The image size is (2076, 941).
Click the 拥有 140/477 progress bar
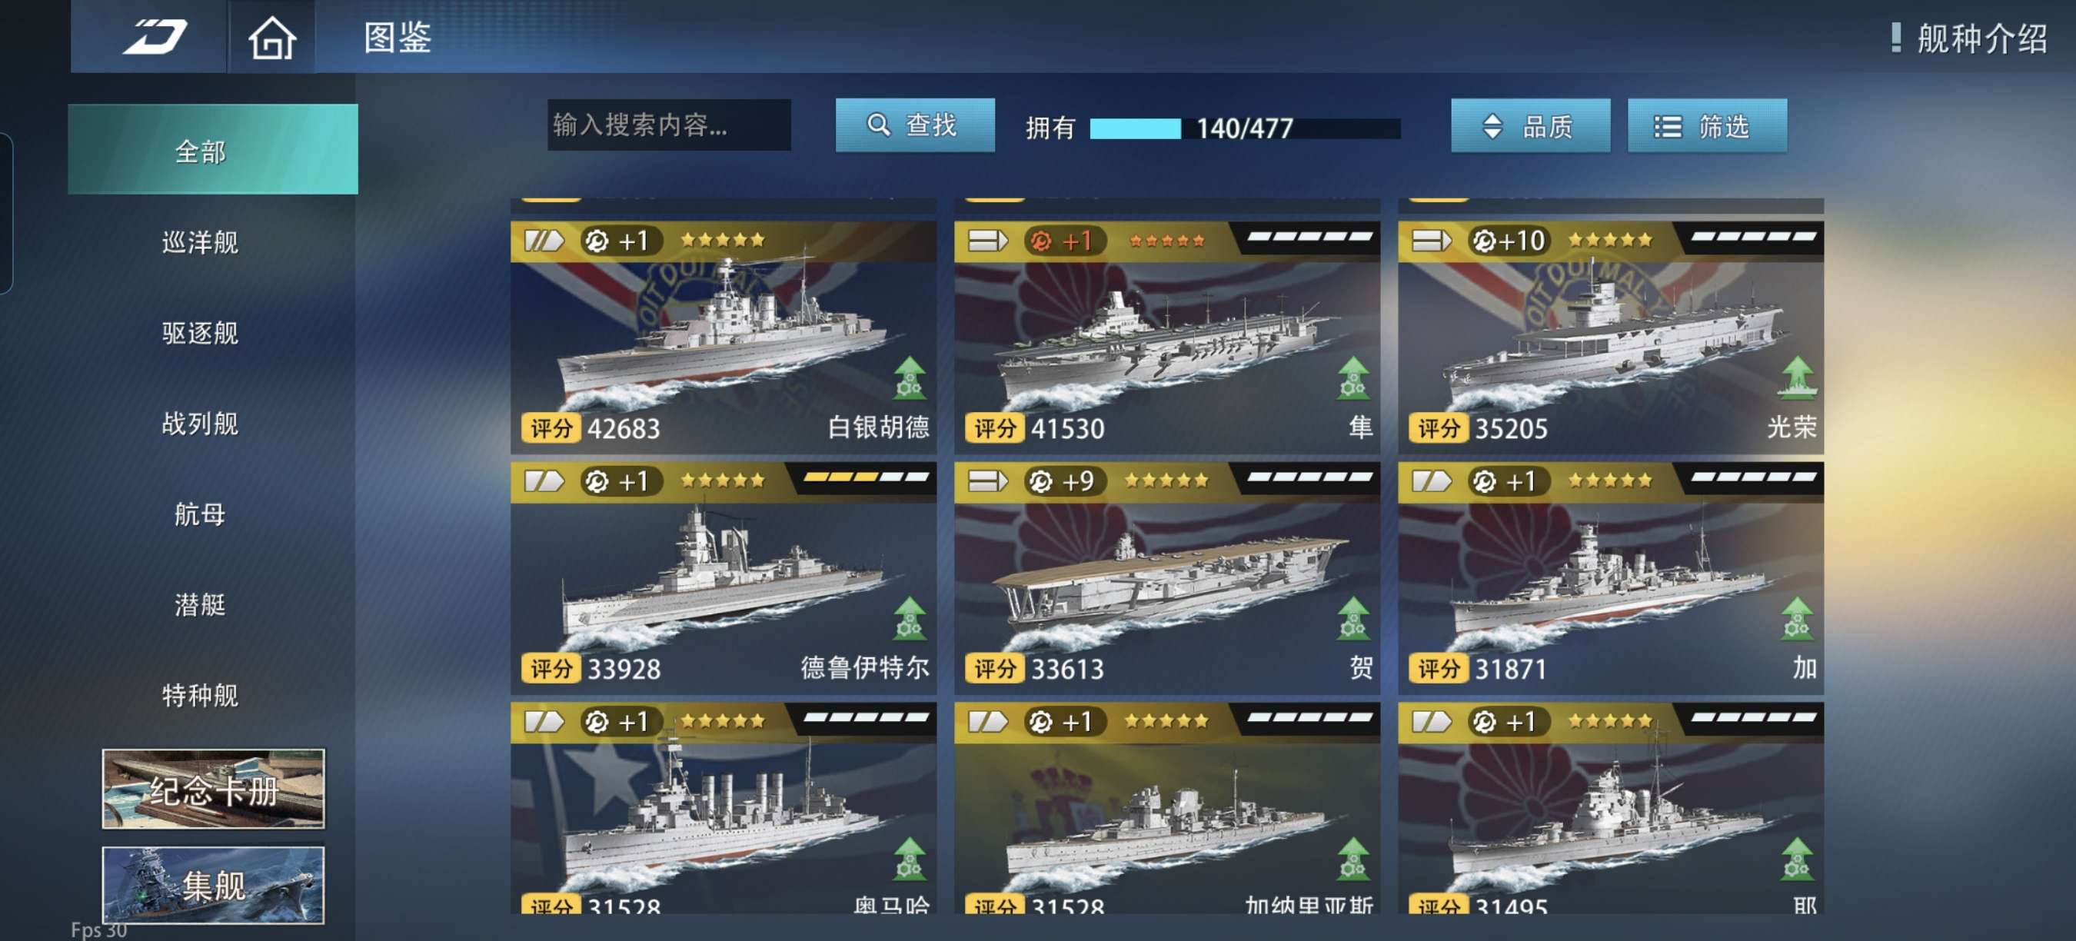[x=1244, y=128]
